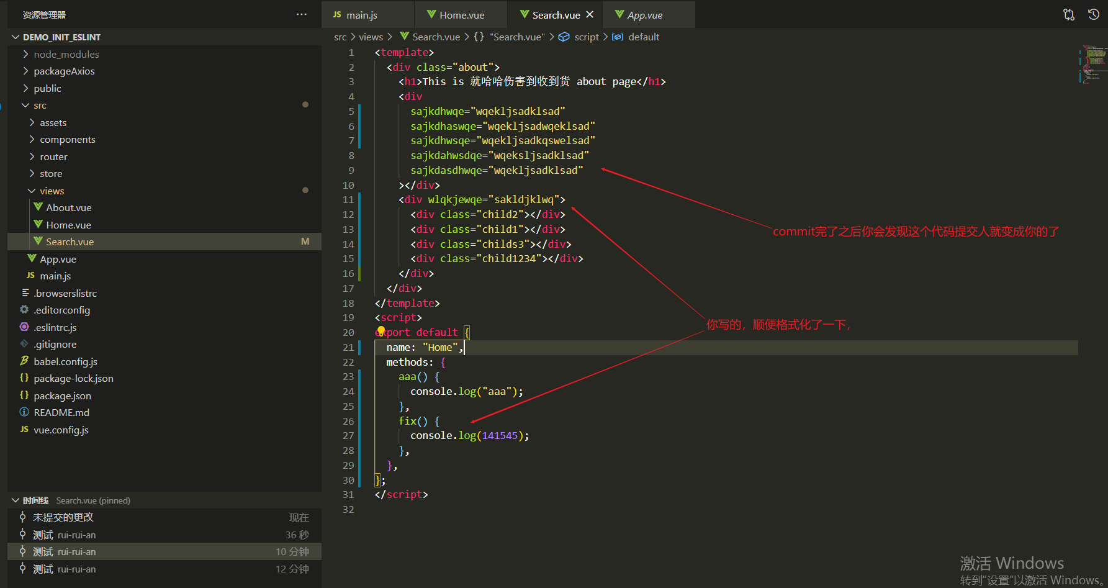This screenshot has width=1108, height=588.
Task: Click the Vue icon in breadcrumb before Search.vue
Action: 405,37
